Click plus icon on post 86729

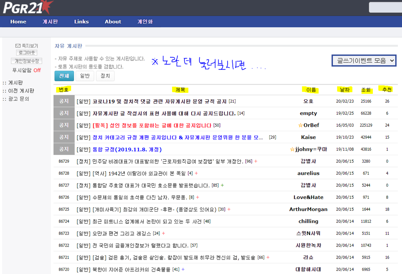tap(256, 161)
